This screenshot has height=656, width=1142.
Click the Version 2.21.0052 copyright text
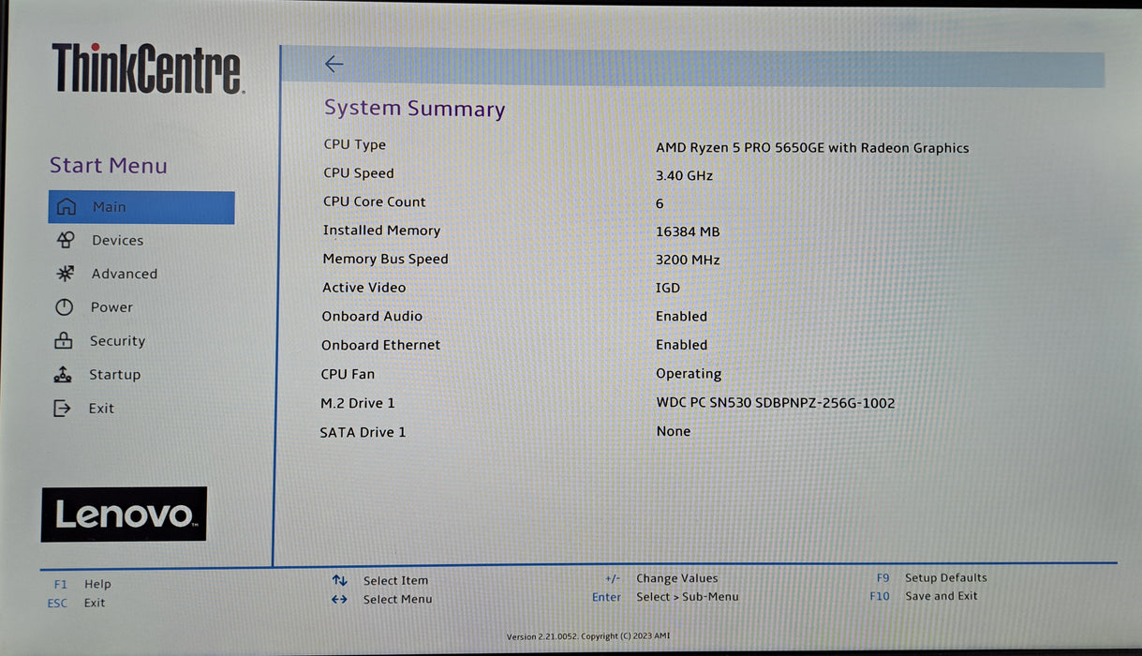588,637
